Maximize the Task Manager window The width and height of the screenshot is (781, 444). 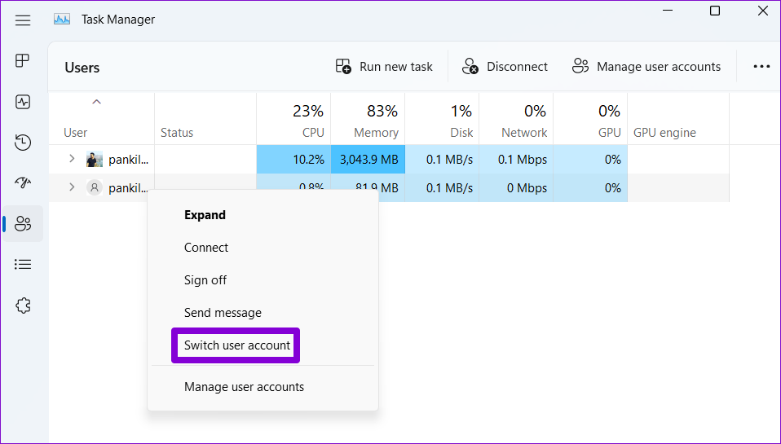click(715, 11)
